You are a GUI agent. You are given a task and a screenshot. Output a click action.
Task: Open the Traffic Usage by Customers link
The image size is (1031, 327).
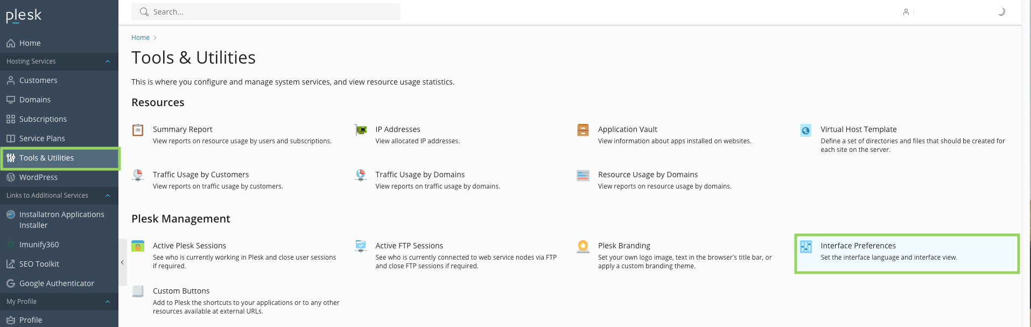pos(201,175)
